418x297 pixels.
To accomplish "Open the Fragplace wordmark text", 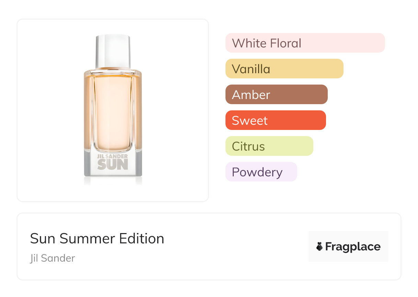I will point(353,247).
